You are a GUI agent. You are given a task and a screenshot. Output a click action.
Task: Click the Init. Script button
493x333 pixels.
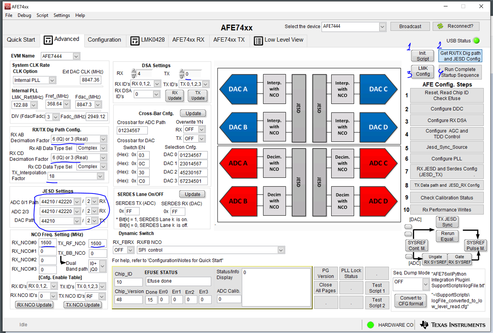[422, 56]
